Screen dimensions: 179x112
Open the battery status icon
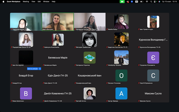[142, 1]
